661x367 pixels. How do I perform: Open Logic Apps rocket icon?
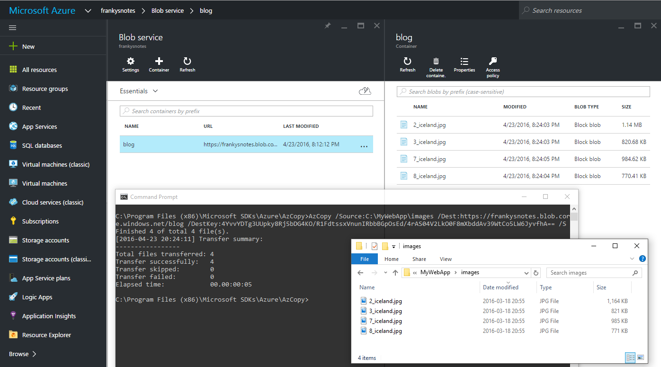13,297
